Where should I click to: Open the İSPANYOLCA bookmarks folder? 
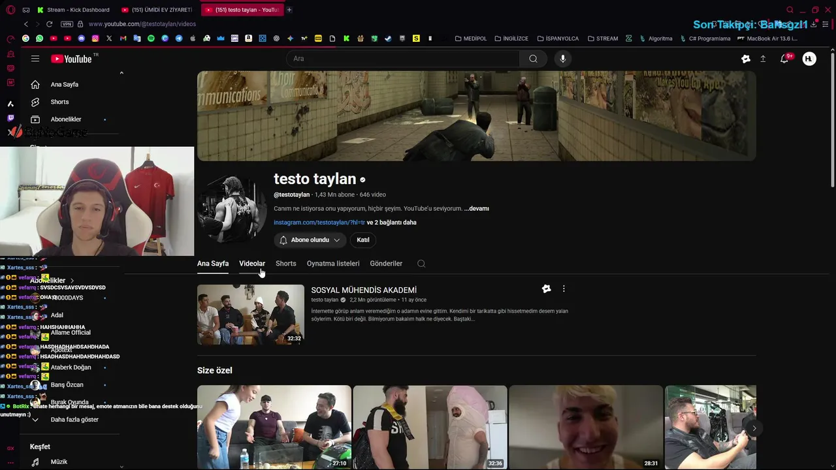pos(558,39)
